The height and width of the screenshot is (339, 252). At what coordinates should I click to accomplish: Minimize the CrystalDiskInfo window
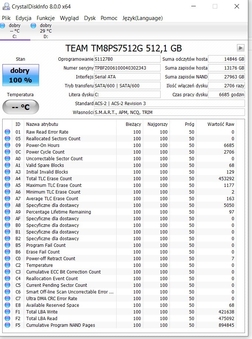[x=194, y=6]
